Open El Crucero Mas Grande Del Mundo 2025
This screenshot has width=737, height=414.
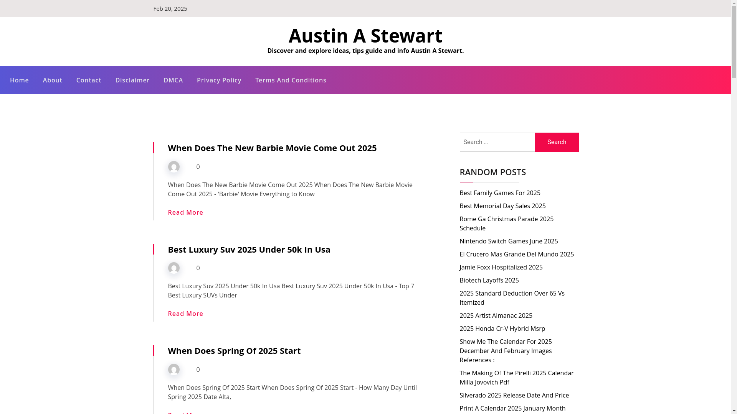[x=517, y=254]
